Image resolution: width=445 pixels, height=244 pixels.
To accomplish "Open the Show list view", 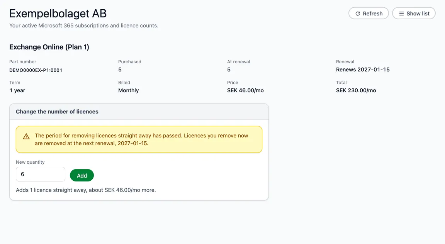I will point(414,14).
